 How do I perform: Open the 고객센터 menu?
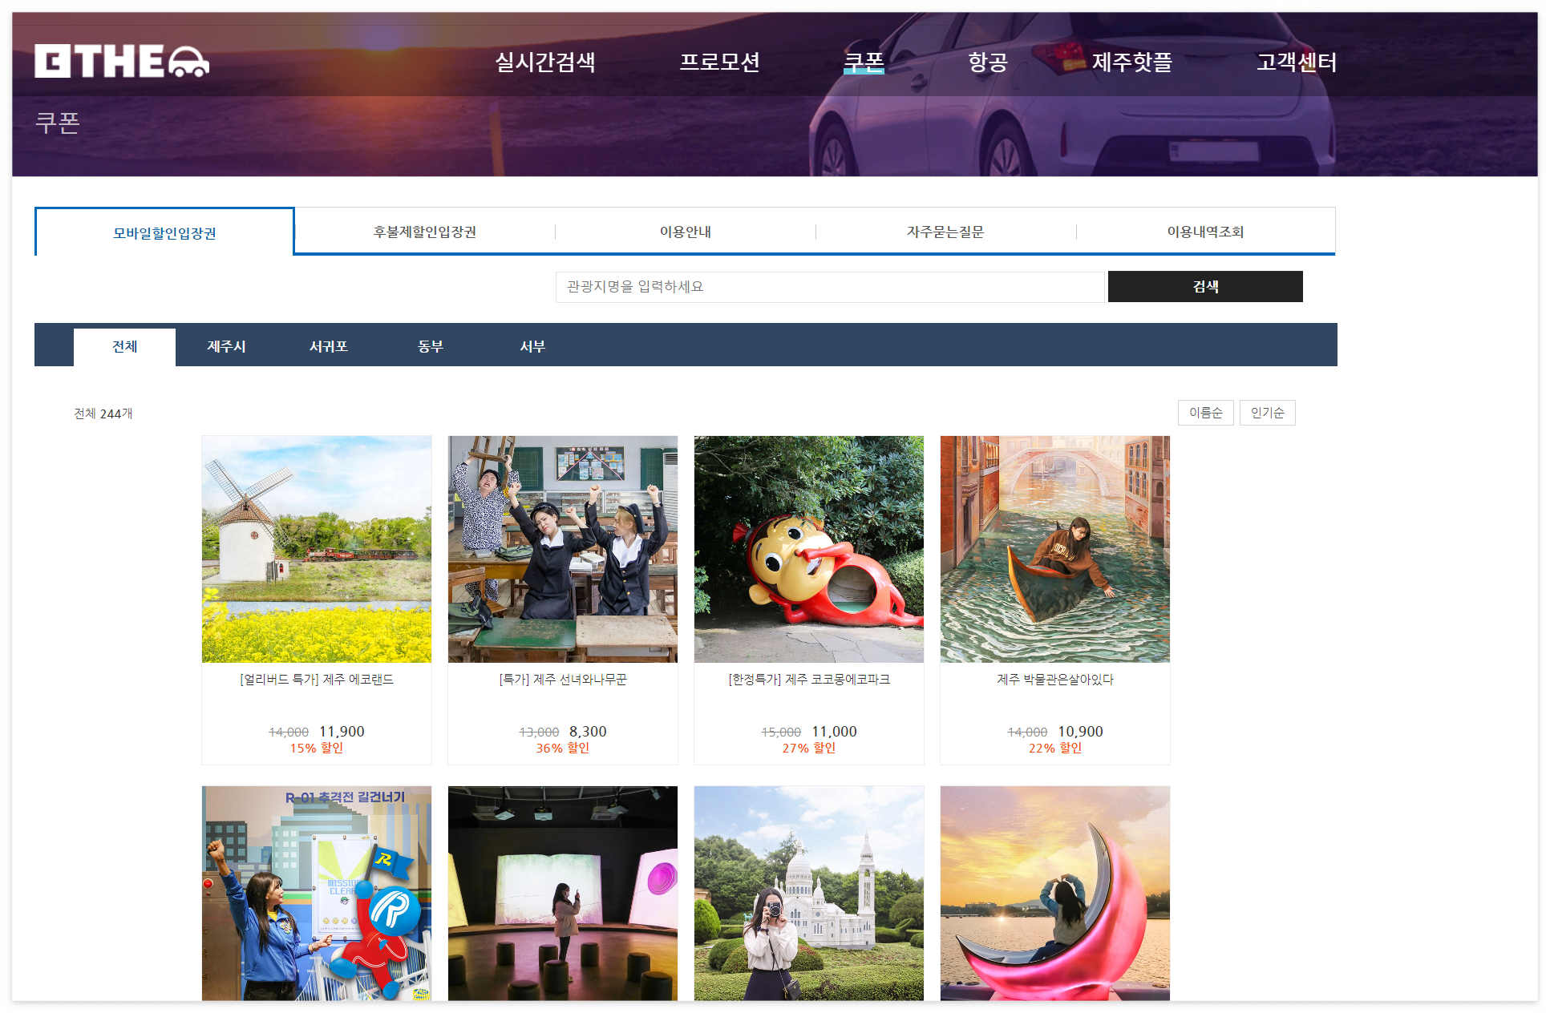point(1296,62)
